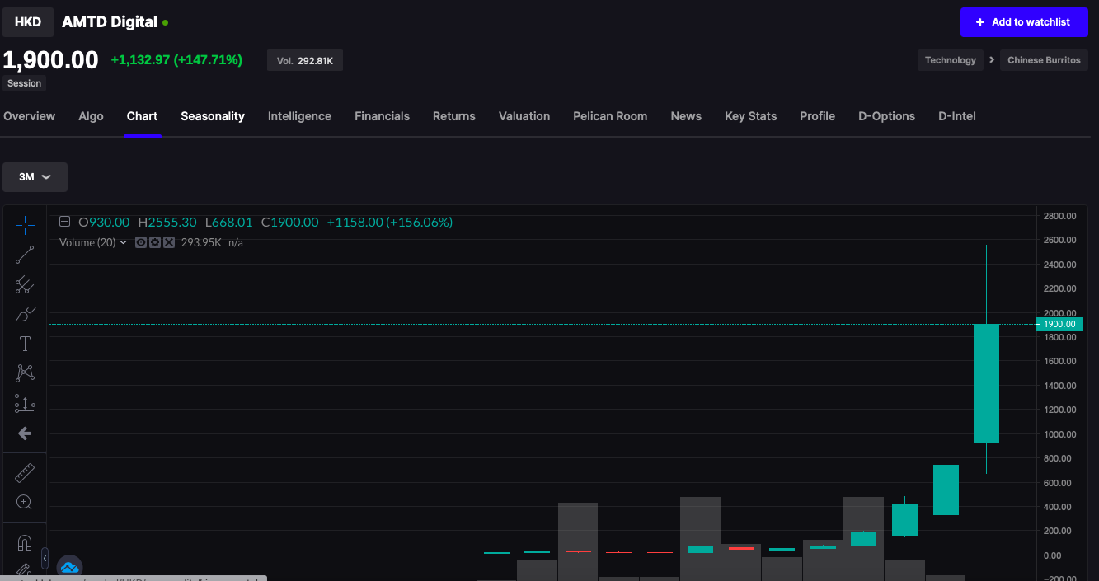Pick the brush drawing tool
The width and height of the screenshot is (1099, 581).
tap(25, 315)
